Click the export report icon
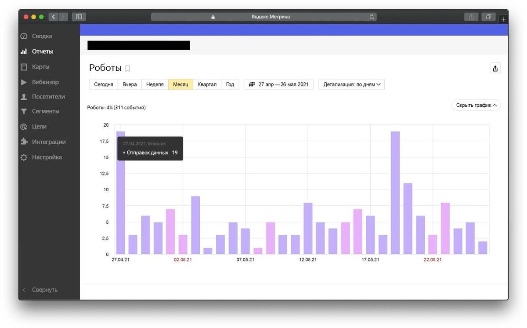Screen dimensions: 527x328 (x=495, y=68)
